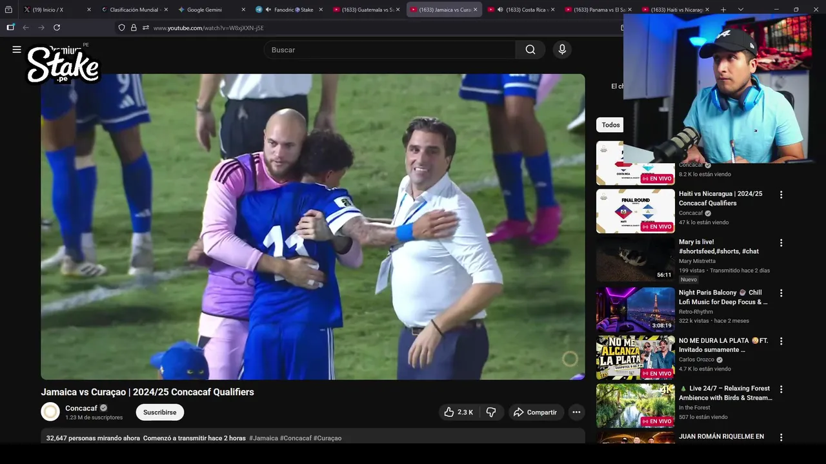Viewport: 826px width, 464px height.
Task: Click the search magnifier button
Action: point(530,50)
